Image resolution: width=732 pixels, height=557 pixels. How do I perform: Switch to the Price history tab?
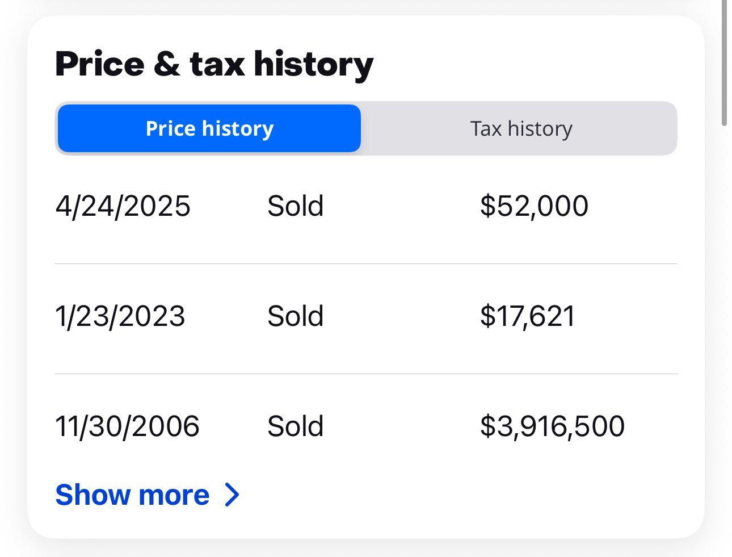pos(209,128)
